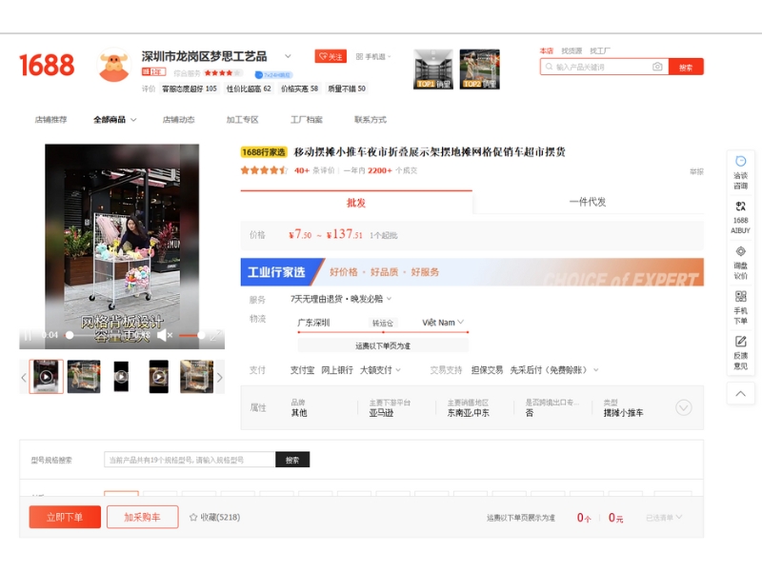Expand the Việt Nam destination dropdown

(x=462, y=323)
